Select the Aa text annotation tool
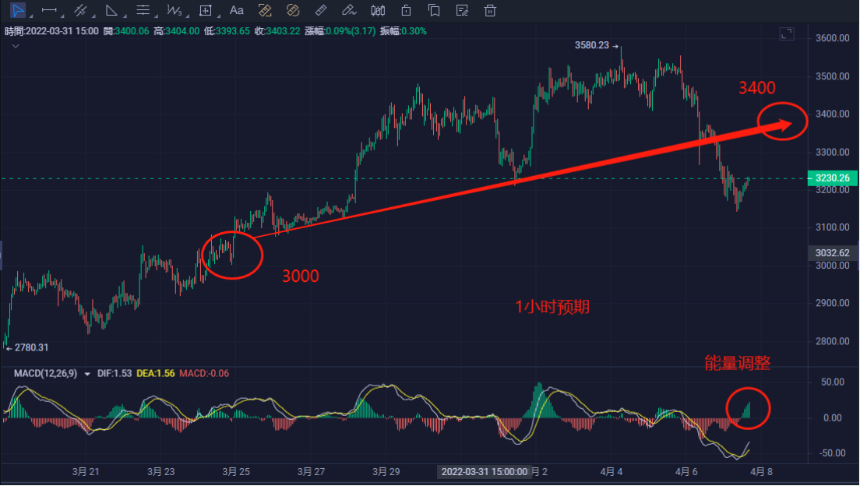 (x=237, y=11)
